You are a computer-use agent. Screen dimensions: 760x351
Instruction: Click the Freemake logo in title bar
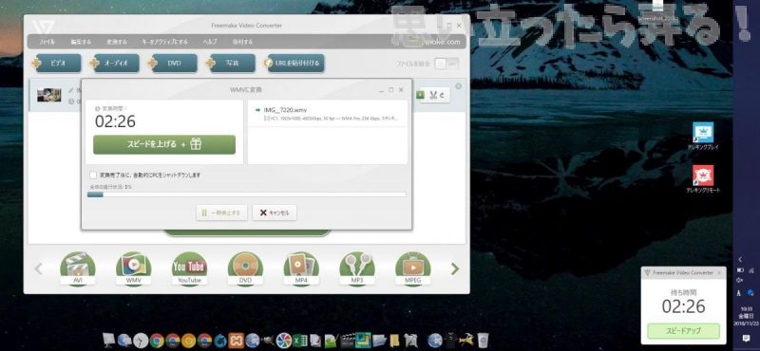point(42,27)
